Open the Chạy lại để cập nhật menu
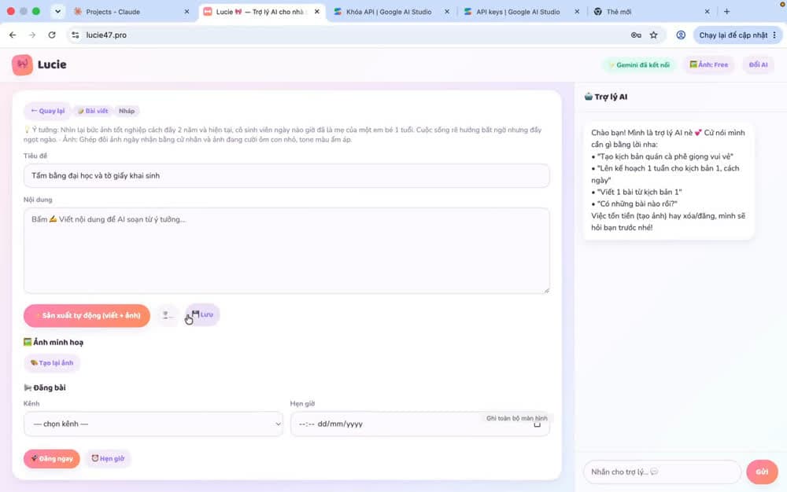Image resolution: width=787 pixels, height=492 pixels. (737, 35)
